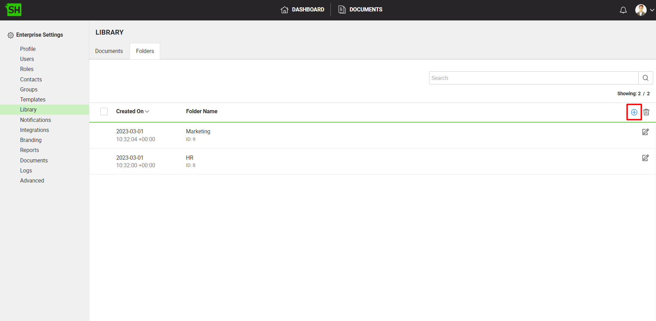Sort by Created On column
The image size is (656, 321).
click(133, 112)
